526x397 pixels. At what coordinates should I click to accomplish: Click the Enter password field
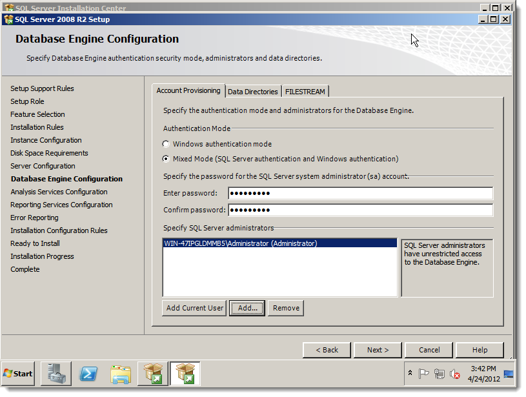coord(360,193)
